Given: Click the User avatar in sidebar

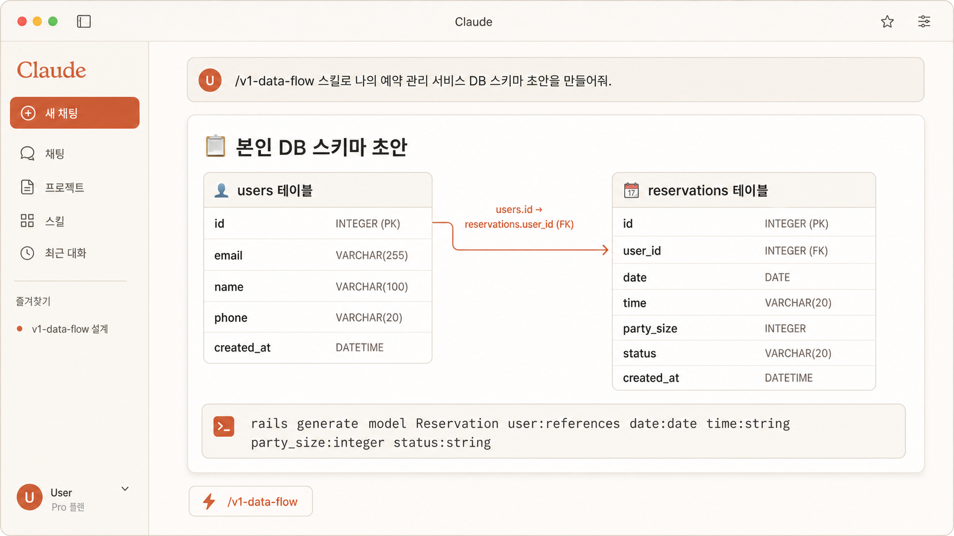Looking at the screenshot, I should 30,497.
